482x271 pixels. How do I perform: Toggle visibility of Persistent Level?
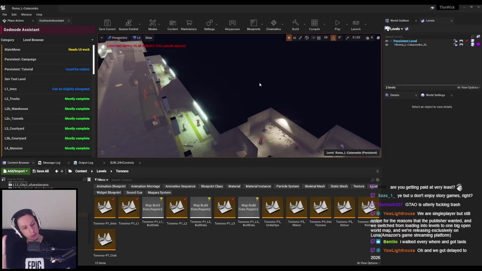pyautogui.click(x=387, y=41)
